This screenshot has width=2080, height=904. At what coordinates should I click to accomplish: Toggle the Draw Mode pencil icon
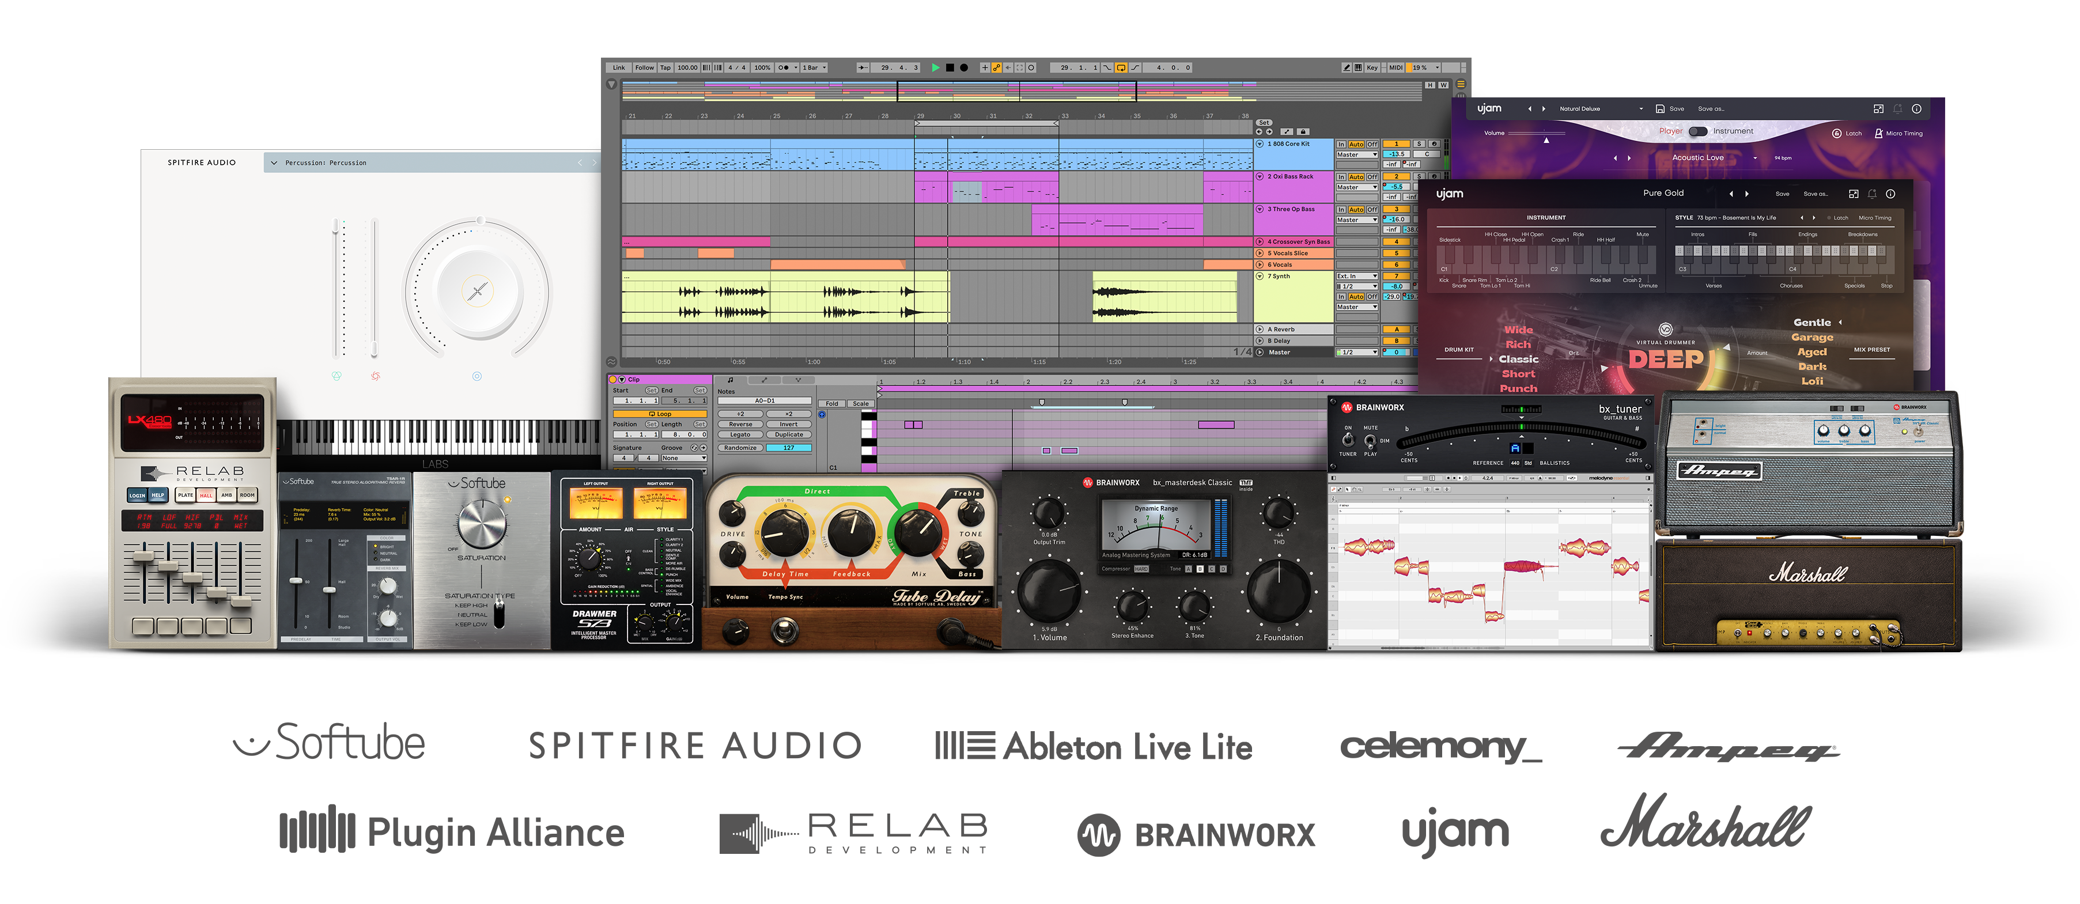(1346, 68)
